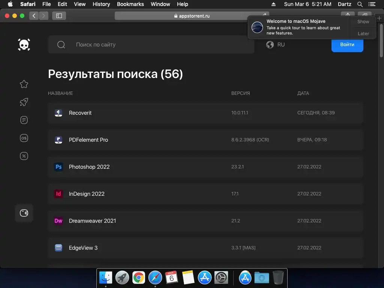The image size is (384, 288).
Task: Open the InDesign 2022 result link
Action: click(x=87, y=194)
